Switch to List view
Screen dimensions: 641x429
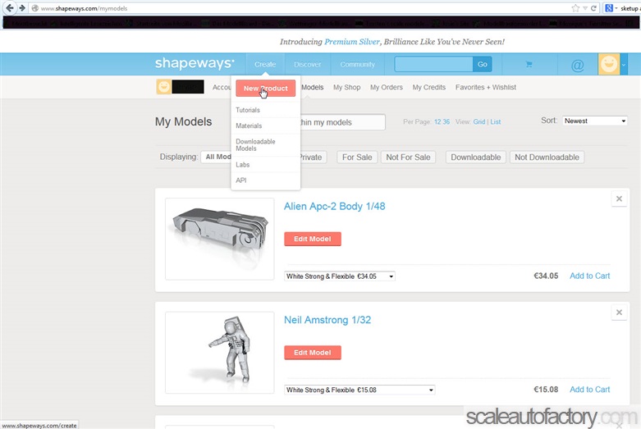coord(496,121)
